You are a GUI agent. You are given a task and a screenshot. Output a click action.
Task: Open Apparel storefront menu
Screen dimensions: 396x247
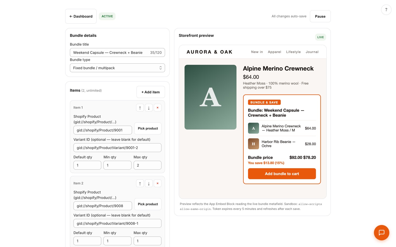[274, 52]
